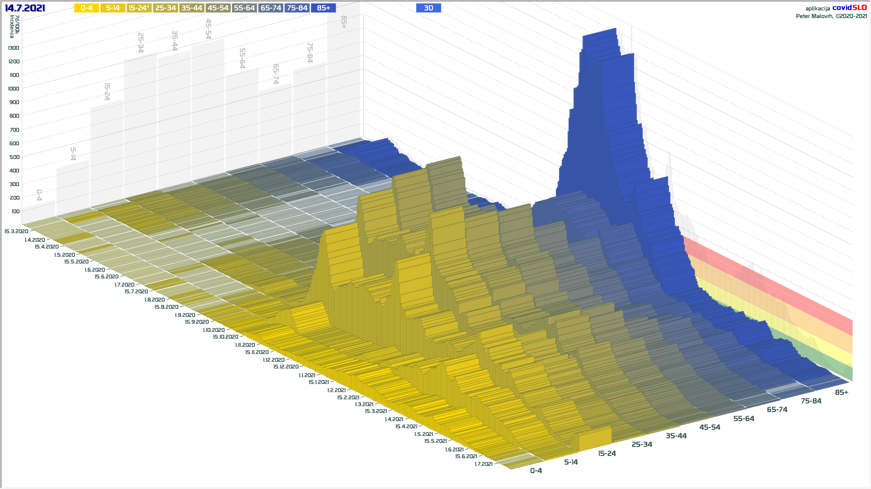
Task: Toggle the 35-44 age group legend button
Action: (191, 8)
